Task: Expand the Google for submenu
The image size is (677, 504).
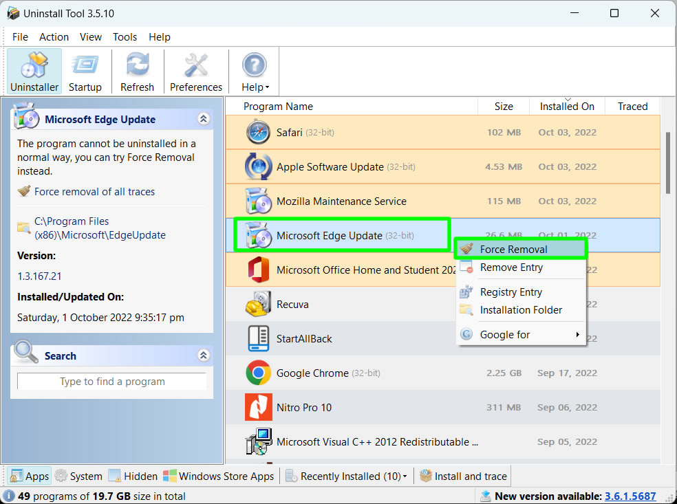Action: (x=521, y=334)
